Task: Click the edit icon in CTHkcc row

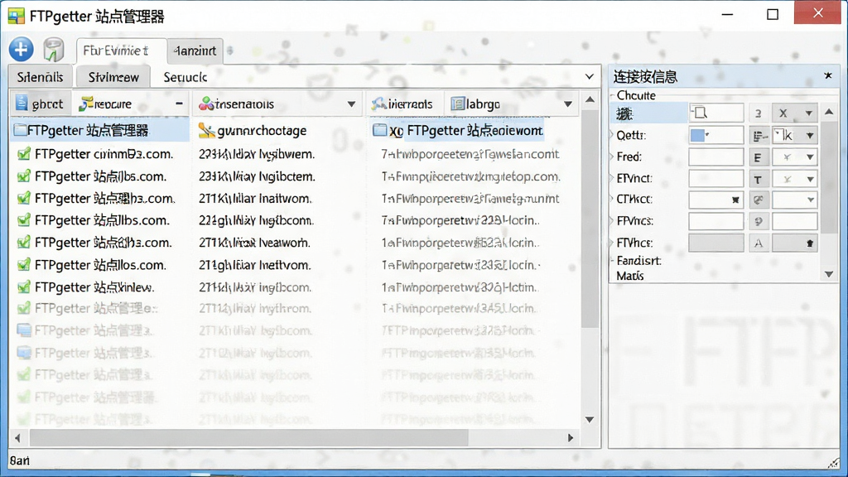Action: tap(759, 200)
